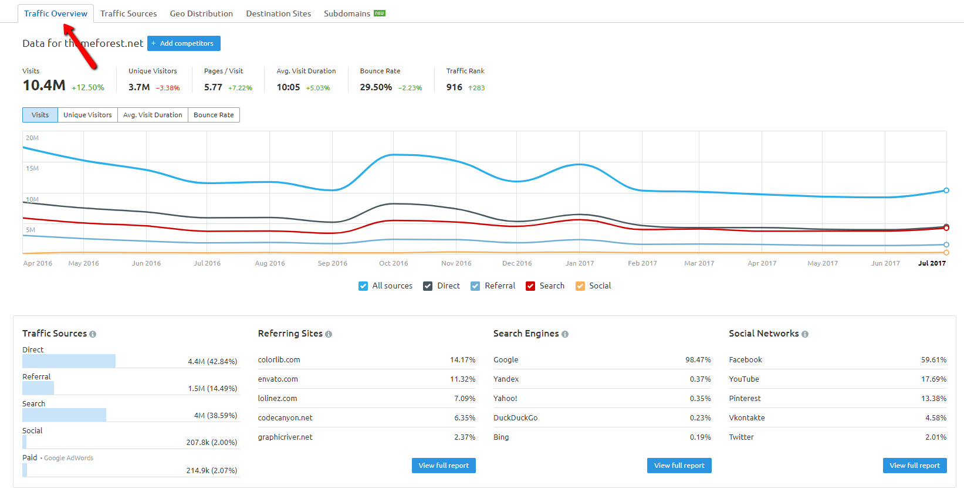Click the Jan 2017 axis label
Screen dimensions: 964x496
pos(580,263)
